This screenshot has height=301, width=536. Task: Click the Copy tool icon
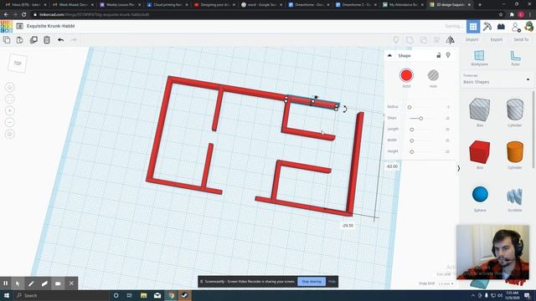point(7,40)
